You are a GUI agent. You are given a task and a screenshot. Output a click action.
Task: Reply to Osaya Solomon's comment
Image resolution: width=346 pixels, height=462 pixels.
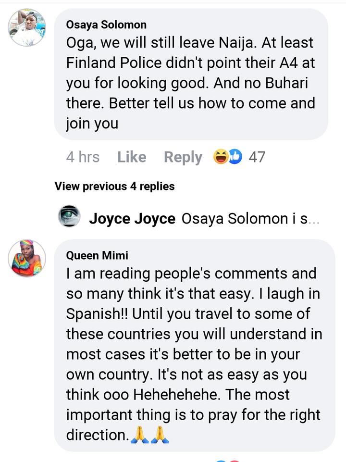click(x=183, y=157)
